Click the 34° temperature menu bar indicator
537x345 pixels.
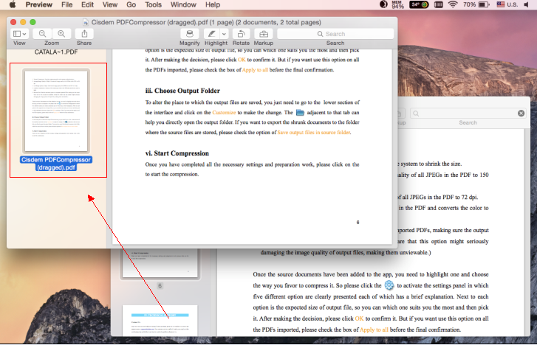click(419, 4)
